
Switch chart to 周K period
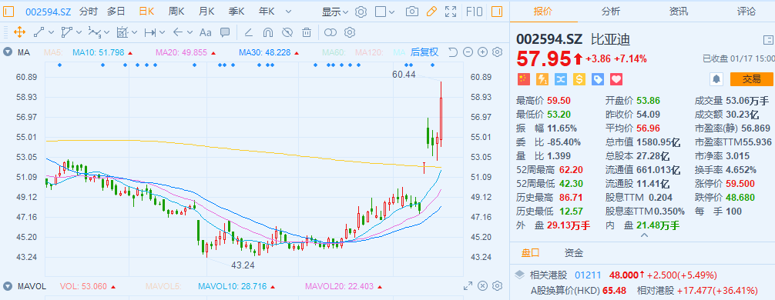coord(176,12)
